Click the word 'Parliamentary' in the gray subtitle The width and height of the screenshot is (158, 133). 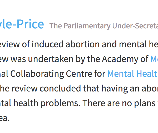(87, 26)
